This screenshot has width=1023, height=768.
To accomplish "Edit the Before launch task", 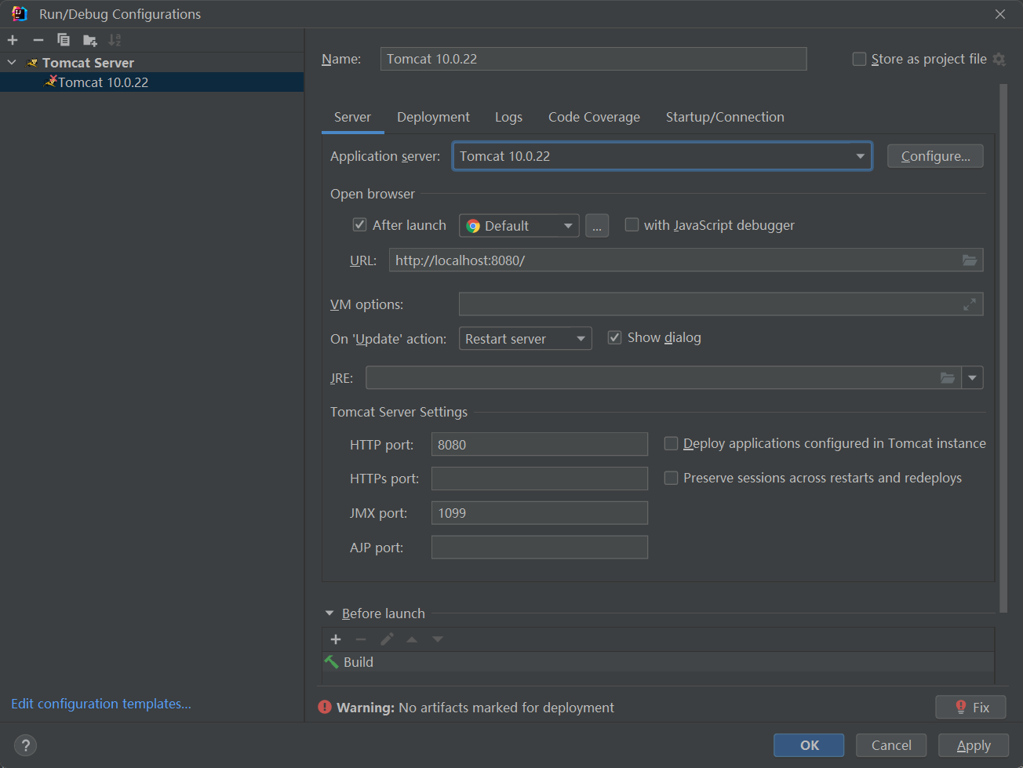I will tap(387, 639).
